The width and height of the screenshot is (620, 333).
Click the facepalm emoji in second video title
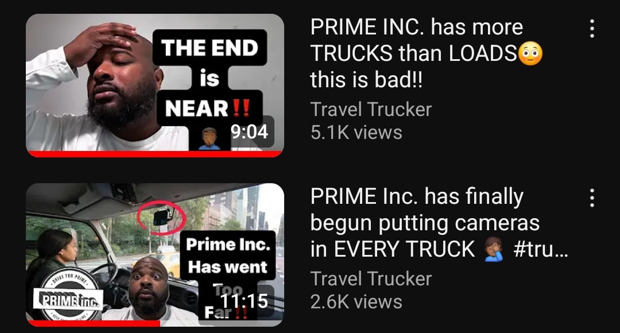pyautogui.click(x=494, y=250)
